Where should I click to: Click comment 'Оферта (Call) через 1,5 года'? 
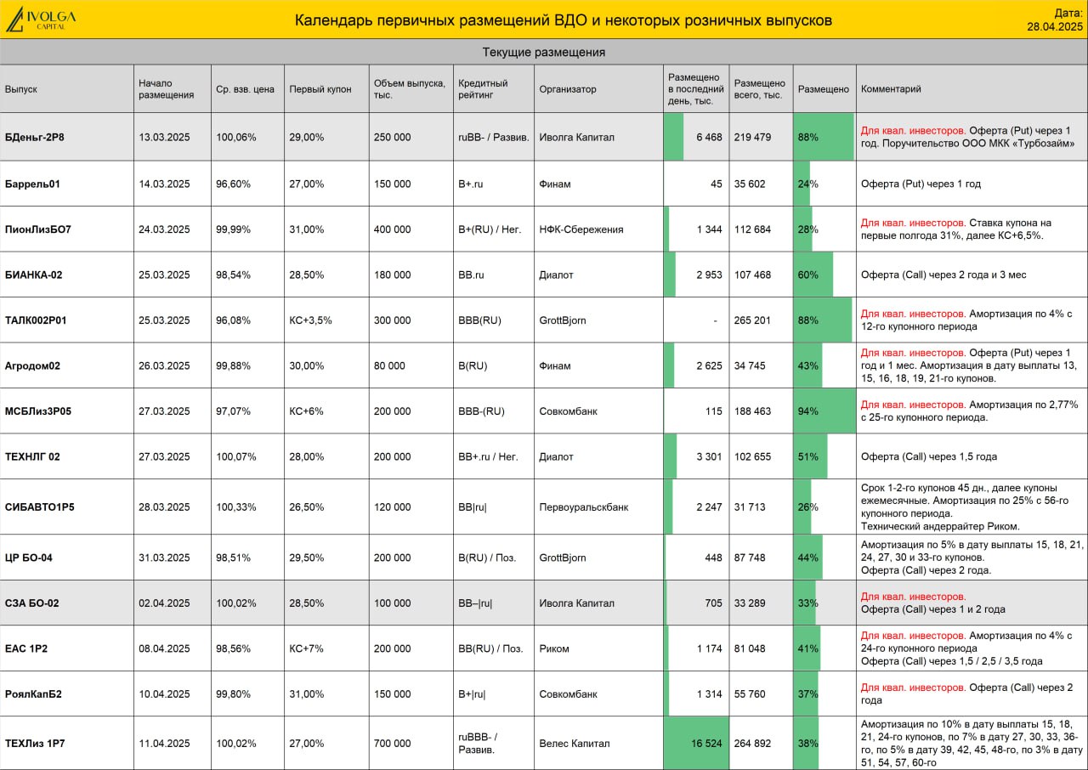929,456
